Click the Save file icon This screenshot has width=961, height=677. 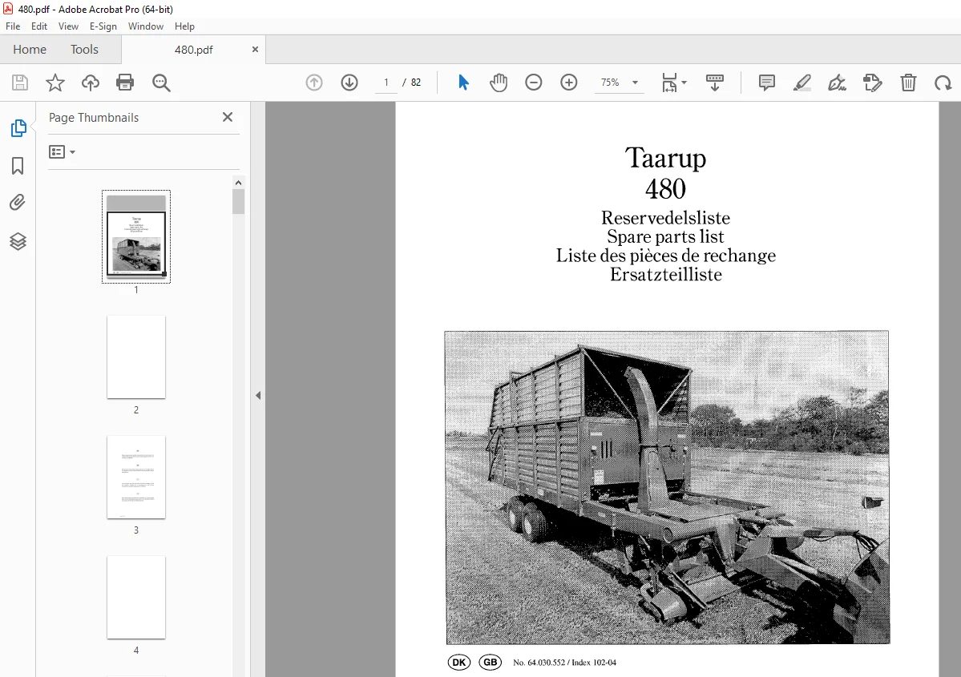tap(19, 82)
